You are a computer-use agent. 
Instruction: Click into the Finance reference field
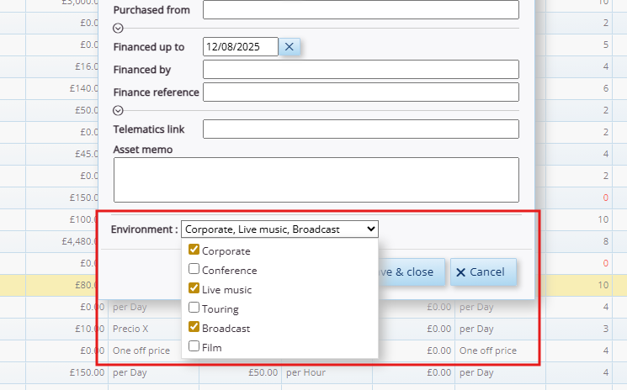click(361, 92)
